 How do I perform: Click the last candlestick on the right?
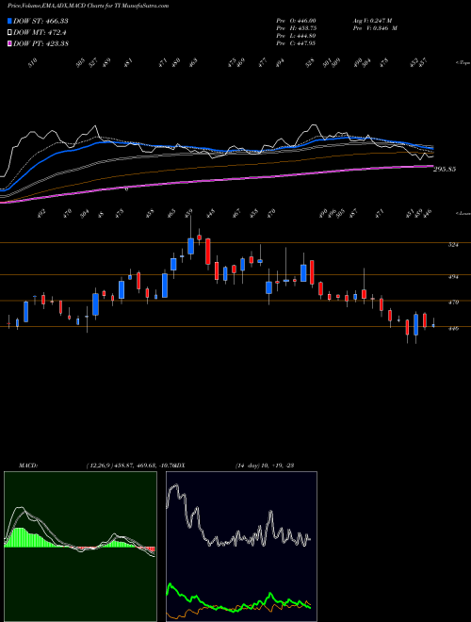click(x=433, y=323)
